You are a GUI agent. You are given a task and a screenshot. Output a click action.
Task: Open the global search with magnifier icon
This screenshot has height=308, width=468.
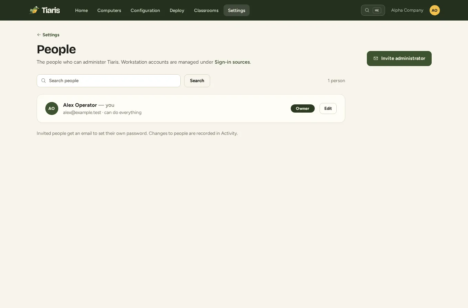point(373,10)
